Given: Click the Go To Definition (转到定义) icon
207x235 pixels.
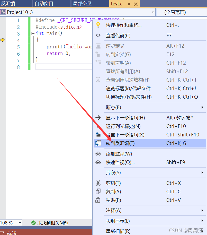Looking at the screenshot, I should 98,54.
